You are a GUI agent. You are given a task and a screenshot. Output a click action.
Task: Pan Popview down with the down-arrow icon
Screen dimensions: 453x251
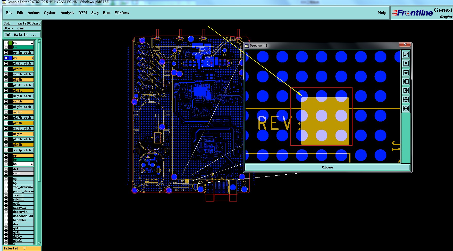click(x=406, y=72)
